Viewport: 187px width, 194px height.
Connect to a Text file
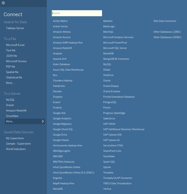11,50
